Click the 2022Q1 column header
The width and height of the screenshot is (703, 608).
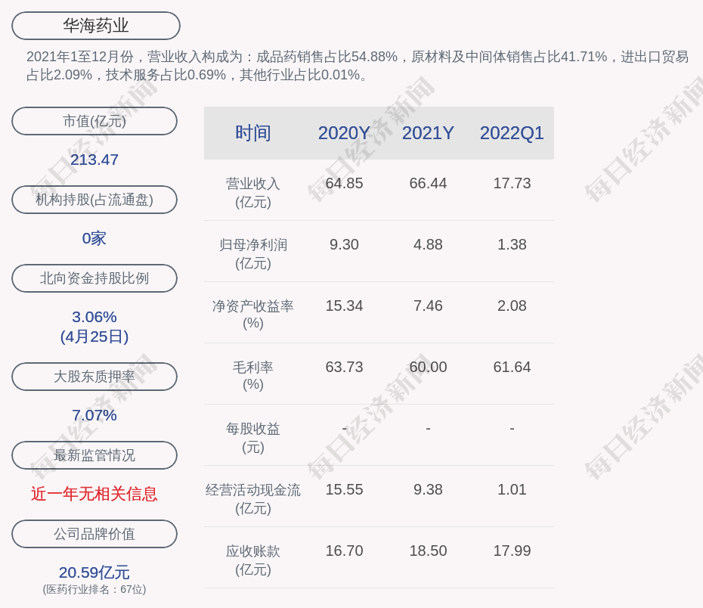click(512, 133)
